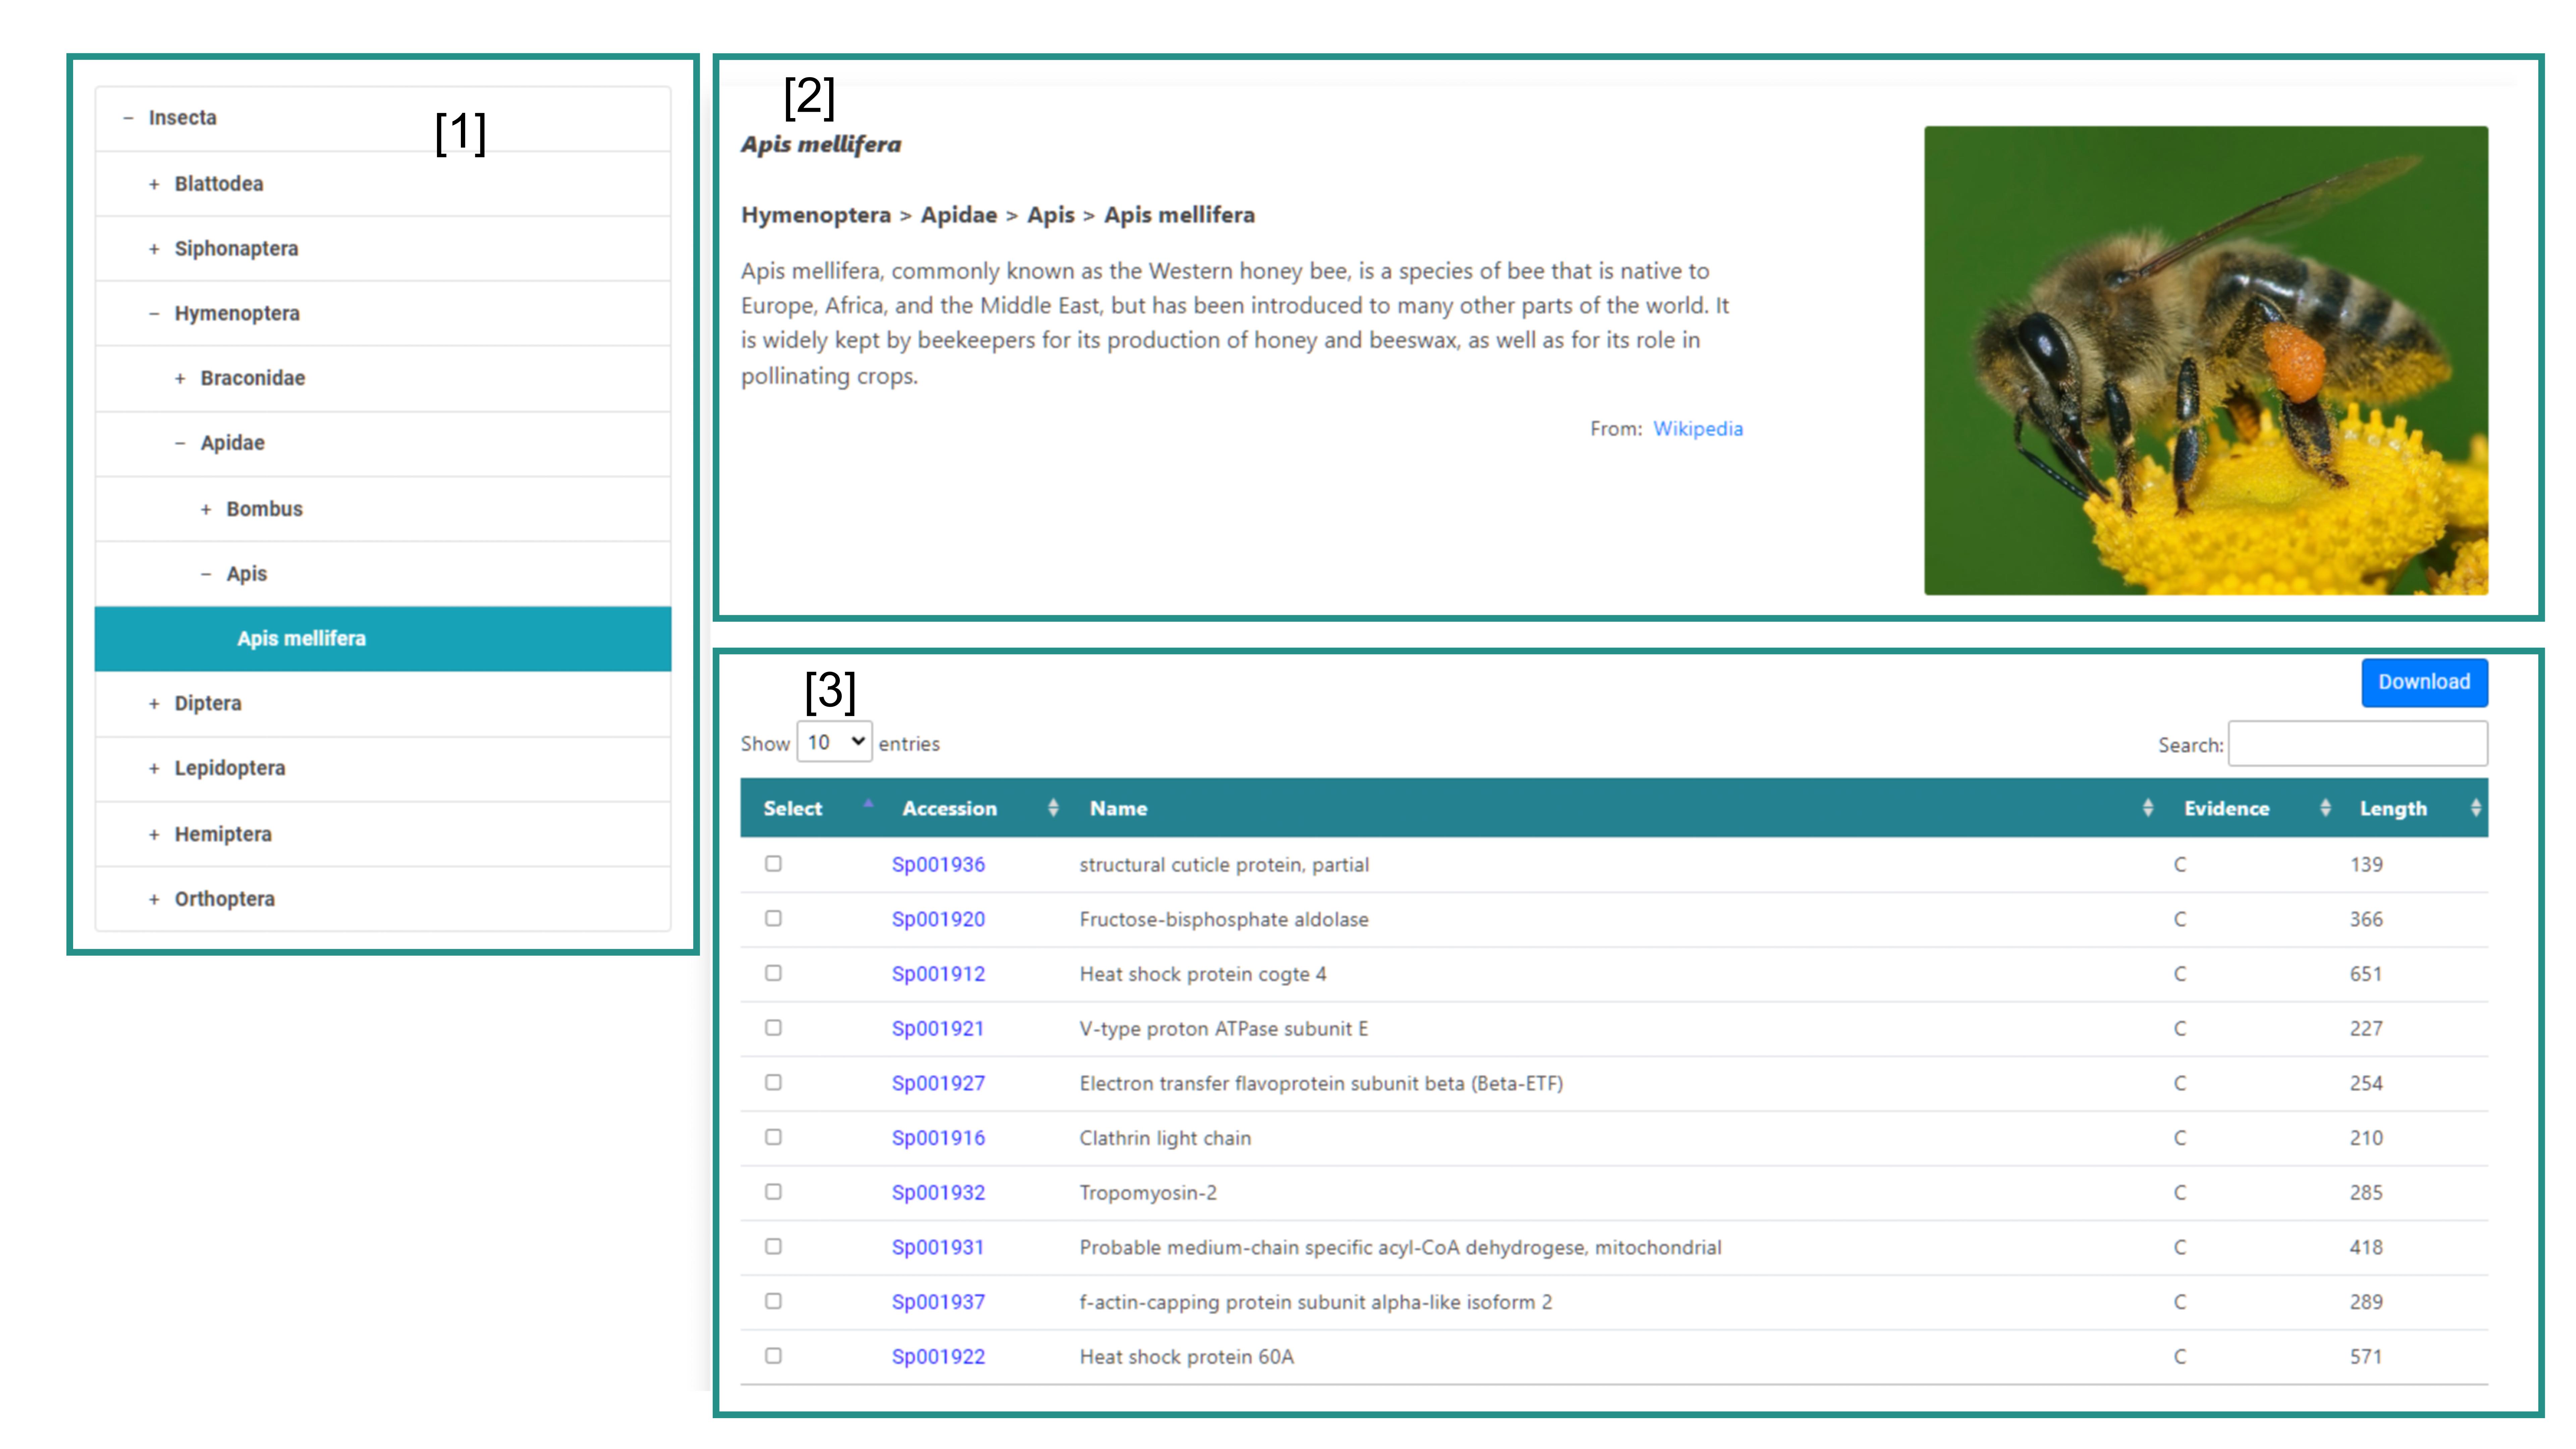Image resolution: width=2576 pixels, height=1449 pixels.
Task: Check the box for Sp001920
Action: (x=773, y=918)
